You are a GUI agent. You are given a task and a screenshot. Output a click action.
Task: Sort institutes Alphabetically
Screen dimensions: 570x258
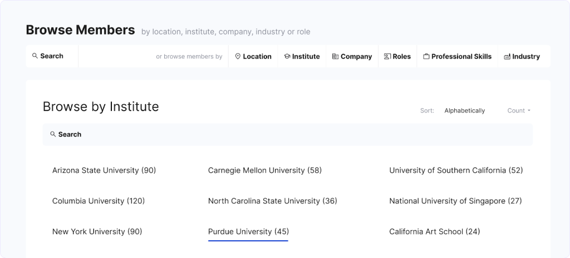pyautogui.click(x=464, y=111)
